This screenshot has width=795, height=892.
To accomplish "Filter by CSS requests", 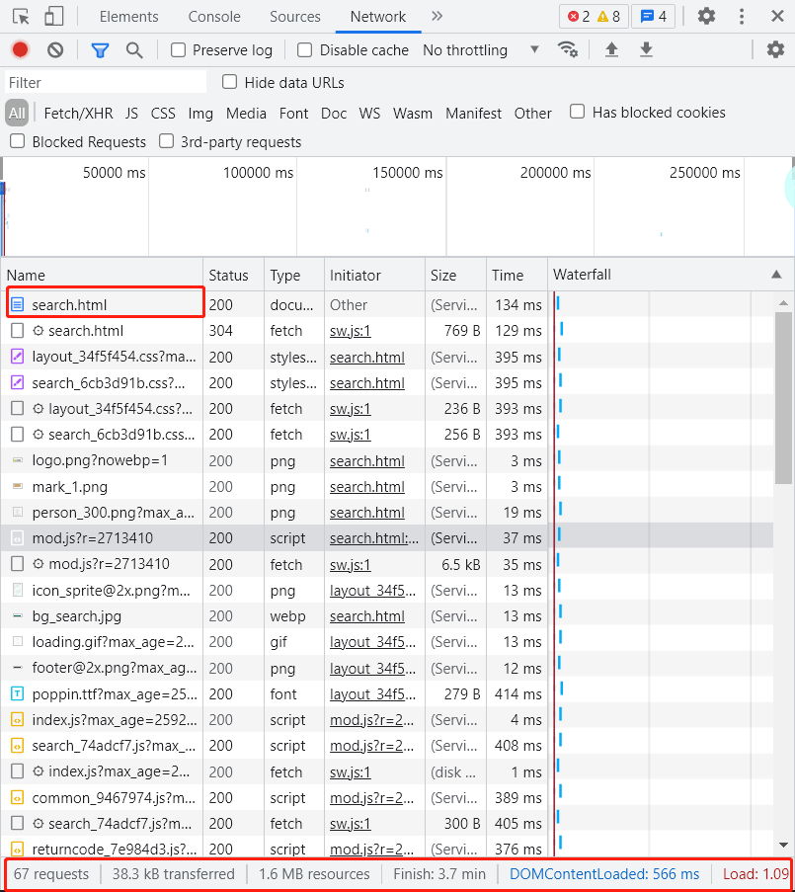I will 163,114.
